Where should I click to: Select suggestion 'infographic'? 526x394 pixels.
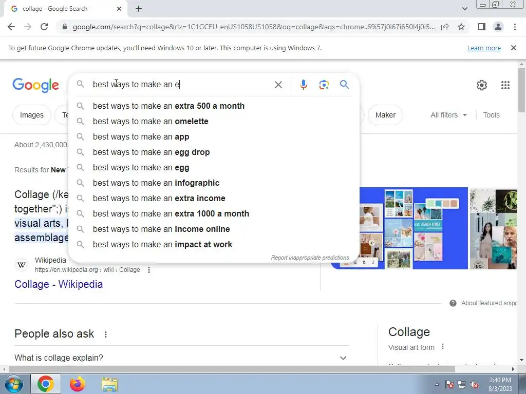click(x=215, y=183)
